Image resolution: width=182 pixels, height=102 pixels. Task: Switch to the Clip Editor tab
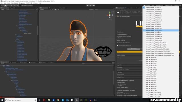point(42,62)
